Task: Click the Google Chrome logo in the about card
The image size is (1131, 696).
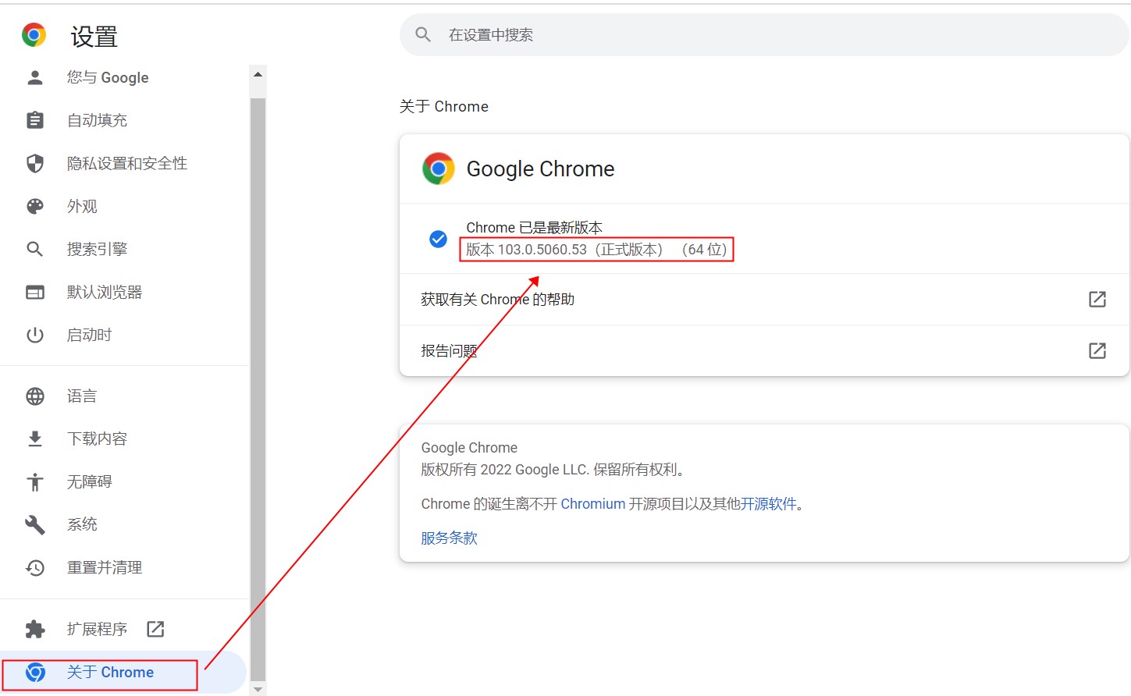Action: point(439,169)
